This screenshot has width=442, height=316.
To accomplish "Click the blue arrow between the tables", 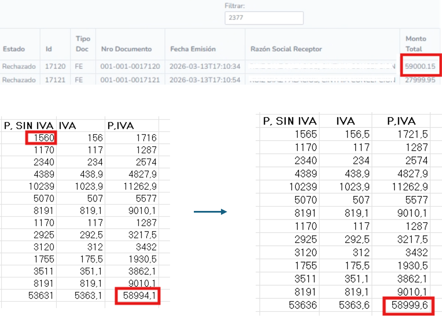I will pos(210,212).
